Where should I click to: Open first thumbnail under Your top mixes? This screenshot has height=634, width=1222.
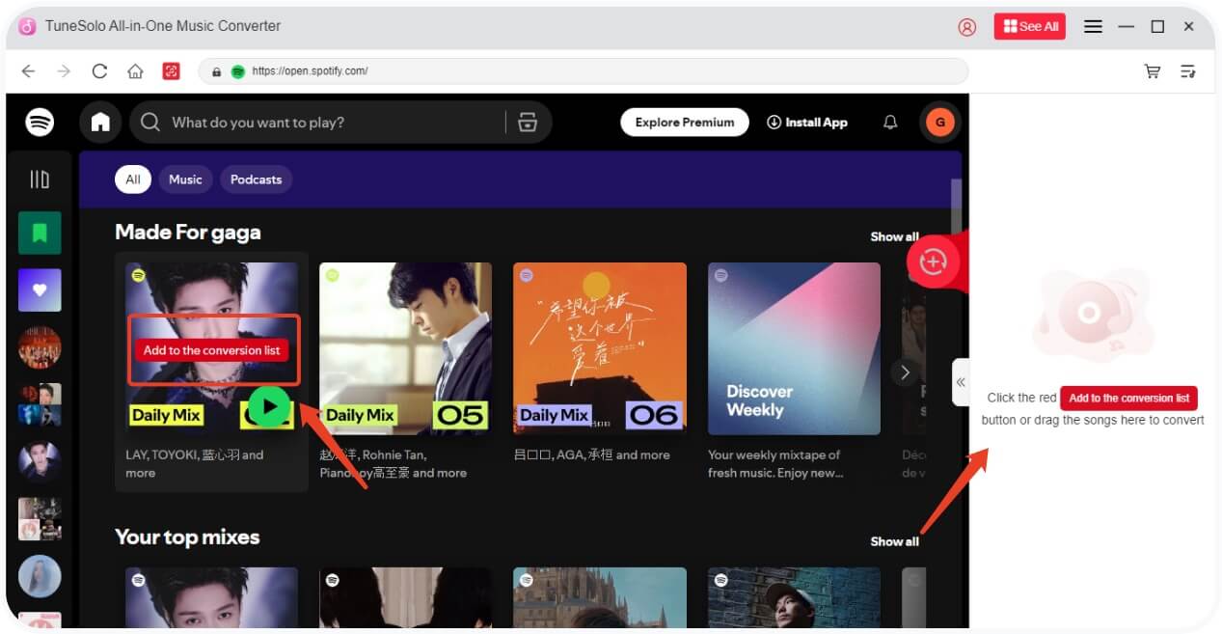pyautogui.click(x=211, y=598)
